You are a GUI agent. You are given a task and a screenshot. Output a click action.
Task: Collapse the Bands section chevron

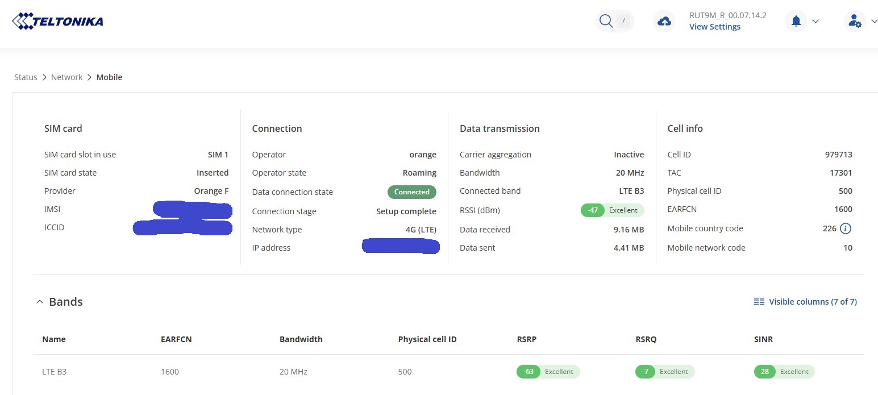tap(39, 302)
